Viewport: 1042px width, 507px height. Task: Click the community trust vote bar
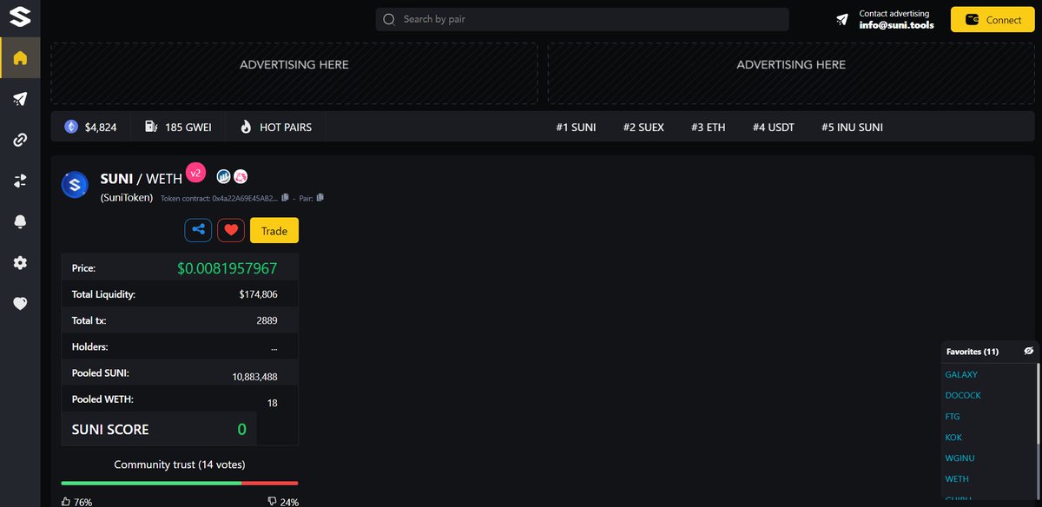tap(180, 483)
